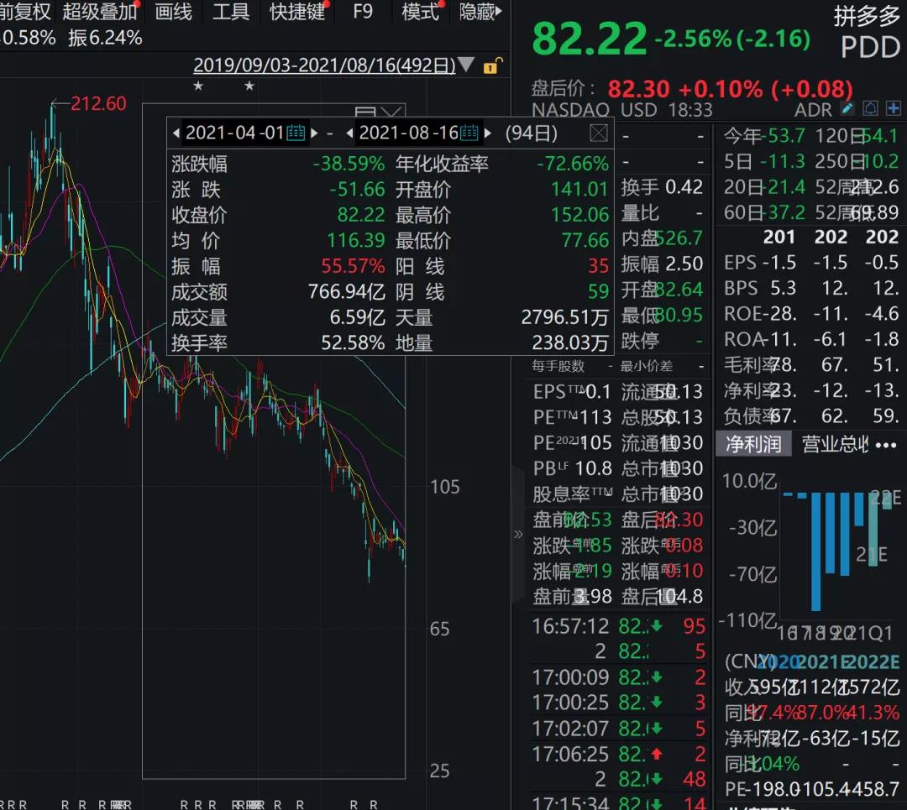Click the F9 button

coord(363,12)
